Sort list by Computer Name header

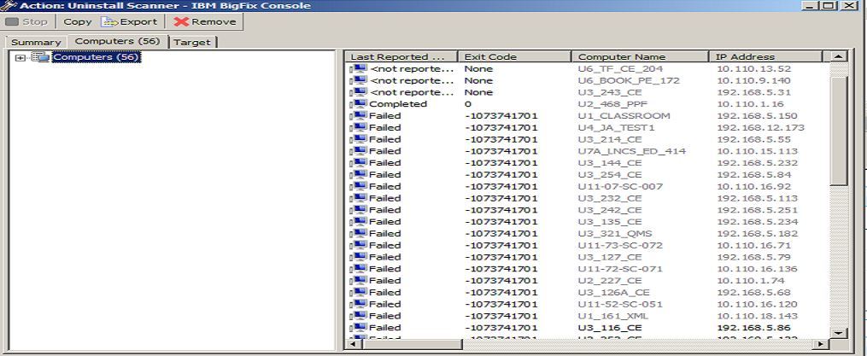click(x=641, y=56)
